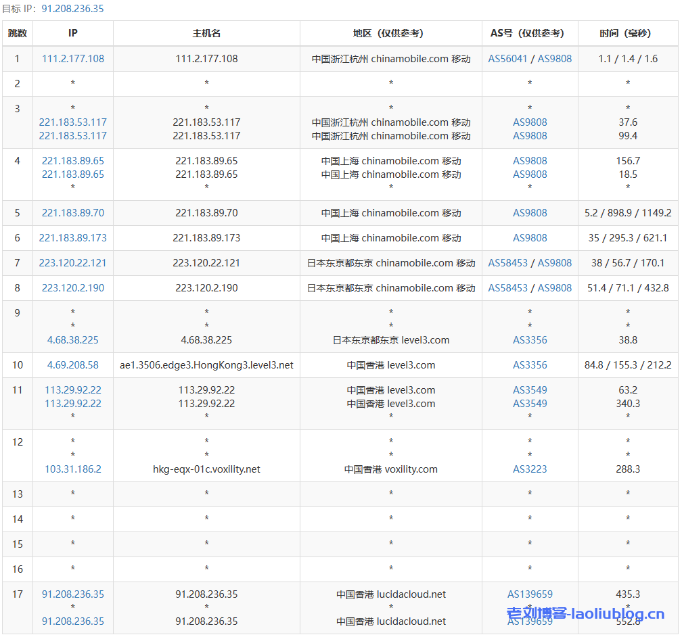Open the AS58453 link in hop 7 row
Screen dimensions: 682x639
507,263
